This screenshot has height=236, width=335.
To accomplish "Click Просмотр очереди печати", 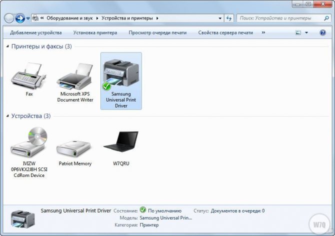I will tap(157, 32).
